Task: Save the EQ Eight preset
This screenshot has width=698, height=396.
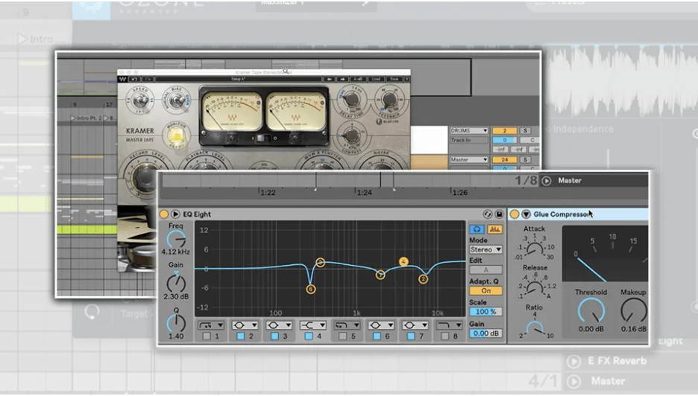Action: coord(499,214)
